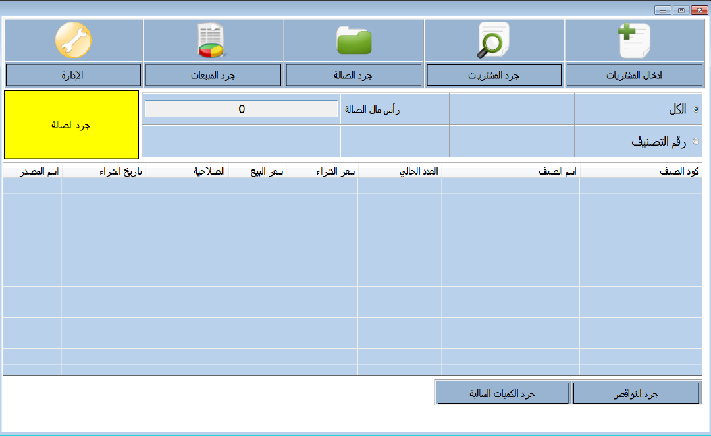Image resolution: width=711 pixels, height=436 pixels.
Task: Select the رقم التصنيف radio button
Action: (x=695, y=141)
